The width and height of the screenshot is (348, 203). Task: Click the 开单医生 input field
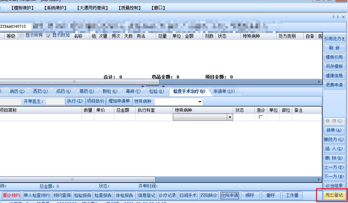55,101
